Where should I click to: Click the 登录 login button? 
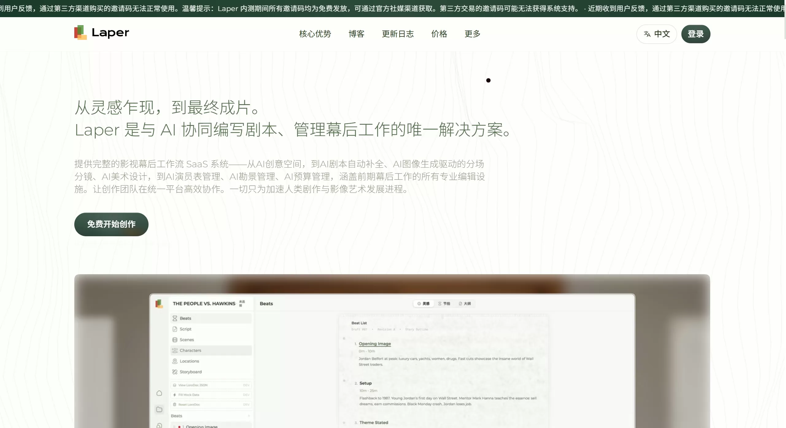pos(695,34)
